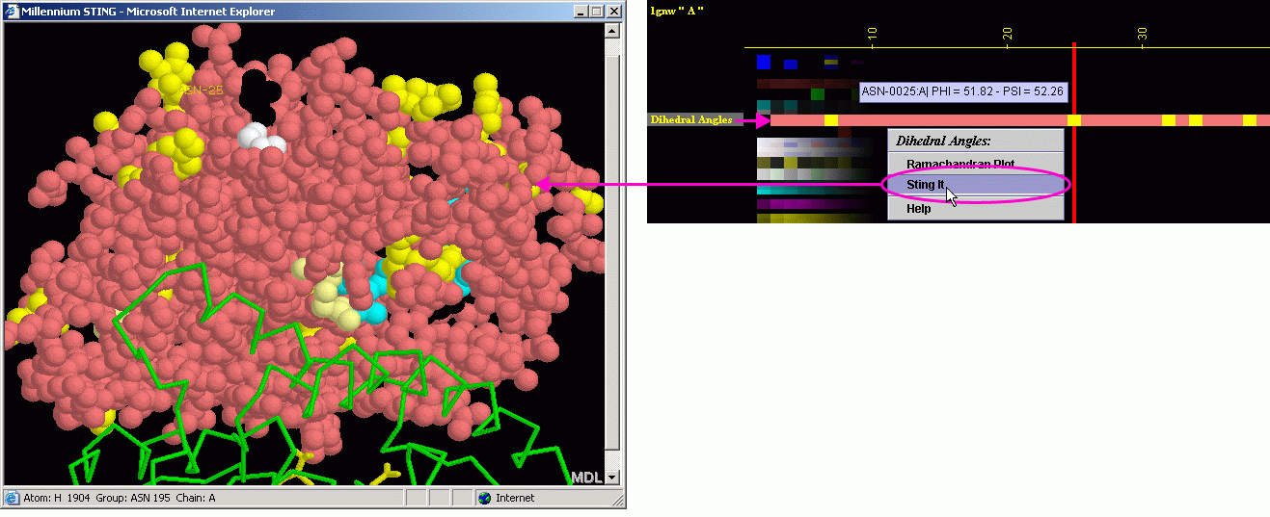1270x517 pixels.
Task: Click the white atom cluster in the molecule
Action: (261, 138)
